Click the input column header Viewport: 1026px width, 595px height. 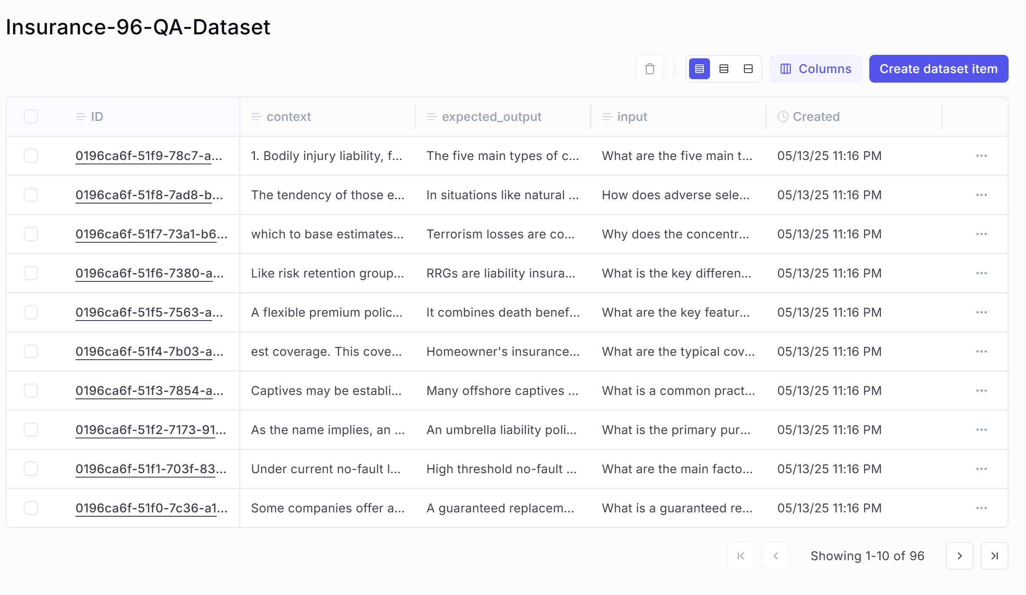coord(625,117)
